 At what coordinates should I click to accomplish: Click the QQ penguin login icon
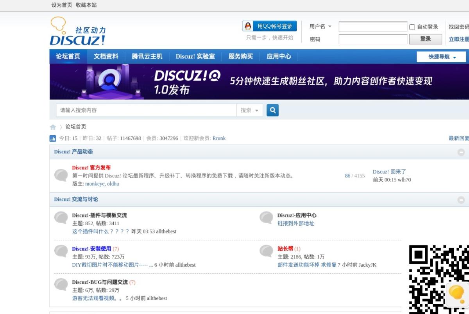[248, 26]
